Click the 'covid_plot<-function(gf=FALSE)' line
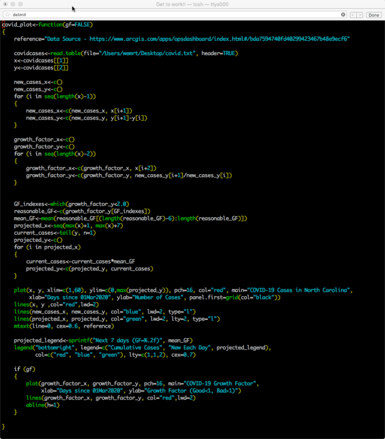The height and width of the screenshot is (439, 385). click(48, 24)
